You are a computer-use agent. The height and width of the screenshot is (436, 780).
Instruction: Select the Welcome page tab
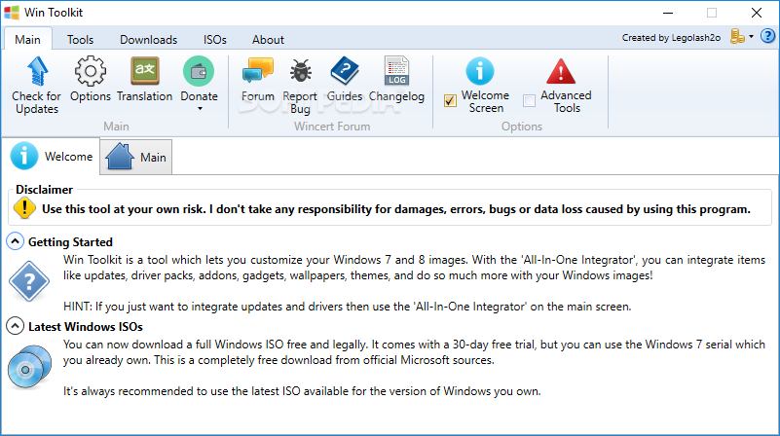coord(53,157)
